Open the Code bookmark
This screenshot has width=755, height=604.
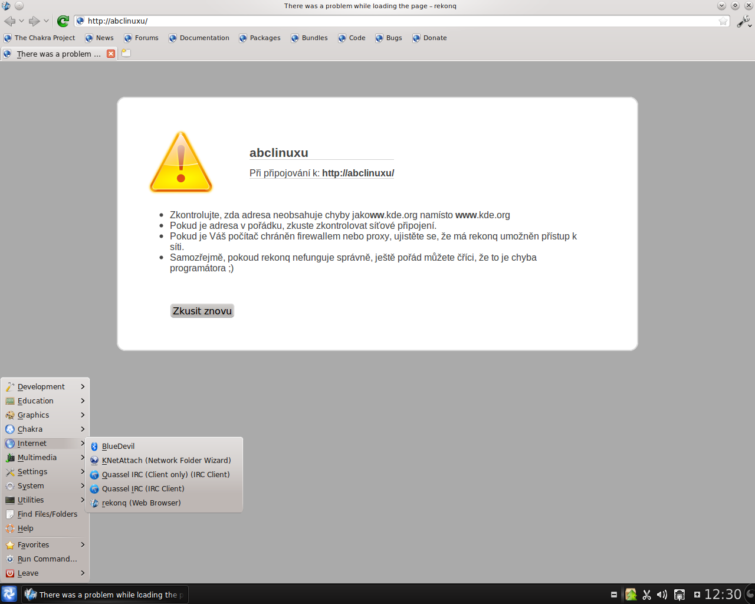click(x=352, y=38)
